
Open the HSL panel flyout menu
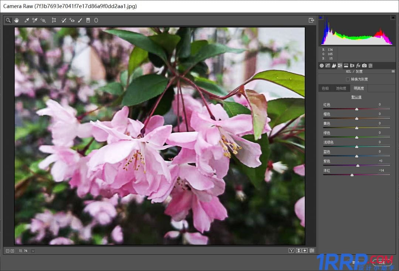(x=393, y=72)
